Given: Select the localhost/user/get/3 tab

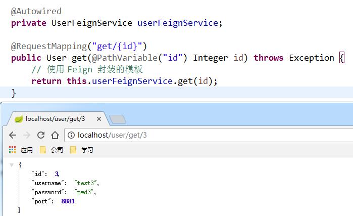Looking at the screenshot, I should (x=56, y=119).
